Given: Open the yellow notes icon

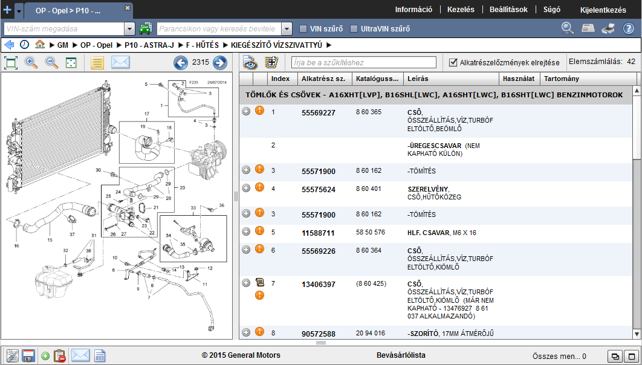Looking at the screenshot, I should (97, 63).
